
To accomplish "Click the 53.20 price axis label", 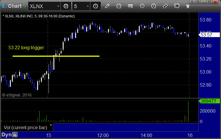I will (x=206, y=59).
